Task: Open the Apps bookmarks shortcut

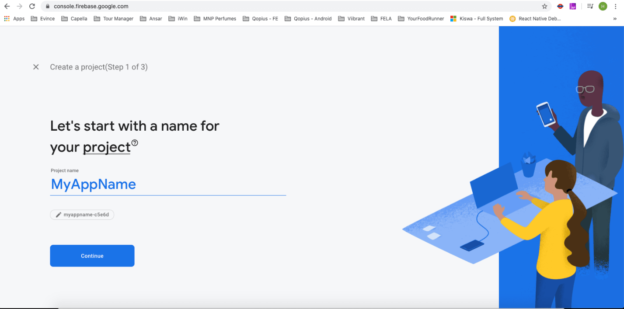Action: 14,19
